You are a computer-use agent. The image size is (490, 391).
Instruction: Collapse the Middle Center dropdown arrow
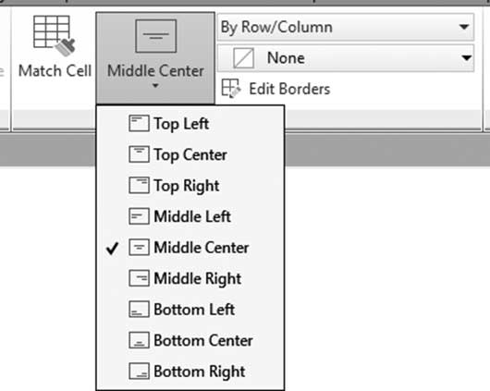point(155,85)
